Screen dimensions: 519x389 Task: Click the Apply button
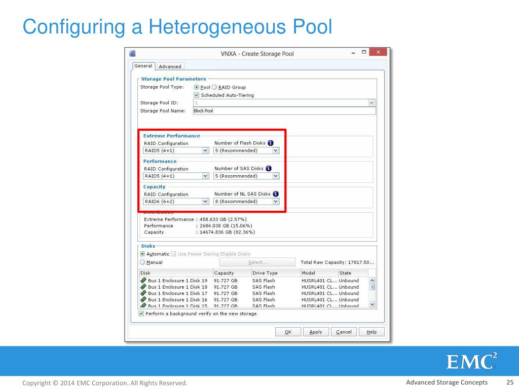click(x=316, y=332)
